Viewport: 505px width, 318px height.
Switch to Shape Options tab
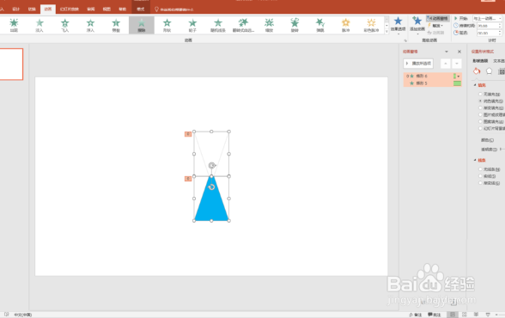click(480, 61)
